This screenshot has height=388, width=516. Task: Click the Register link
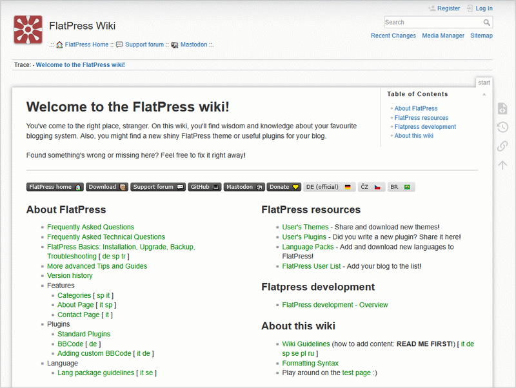pyautogui.click(x=448, y=8)
